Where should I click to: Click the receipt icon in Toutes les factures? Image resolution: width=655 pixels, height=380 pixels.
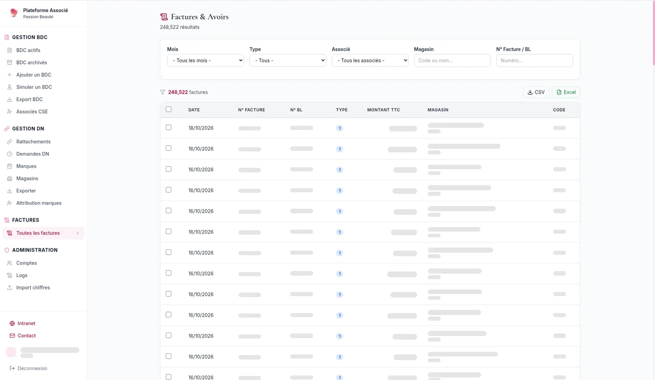pos(9,233)
